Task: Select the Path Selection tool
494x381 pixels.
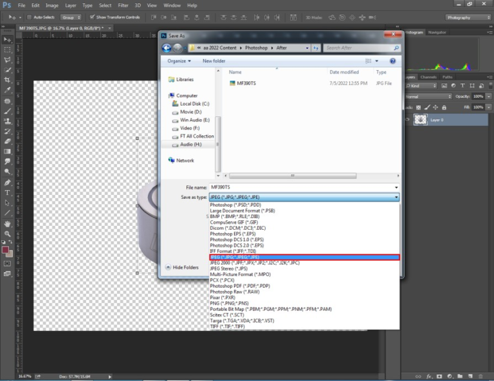Action: [7, 203]
